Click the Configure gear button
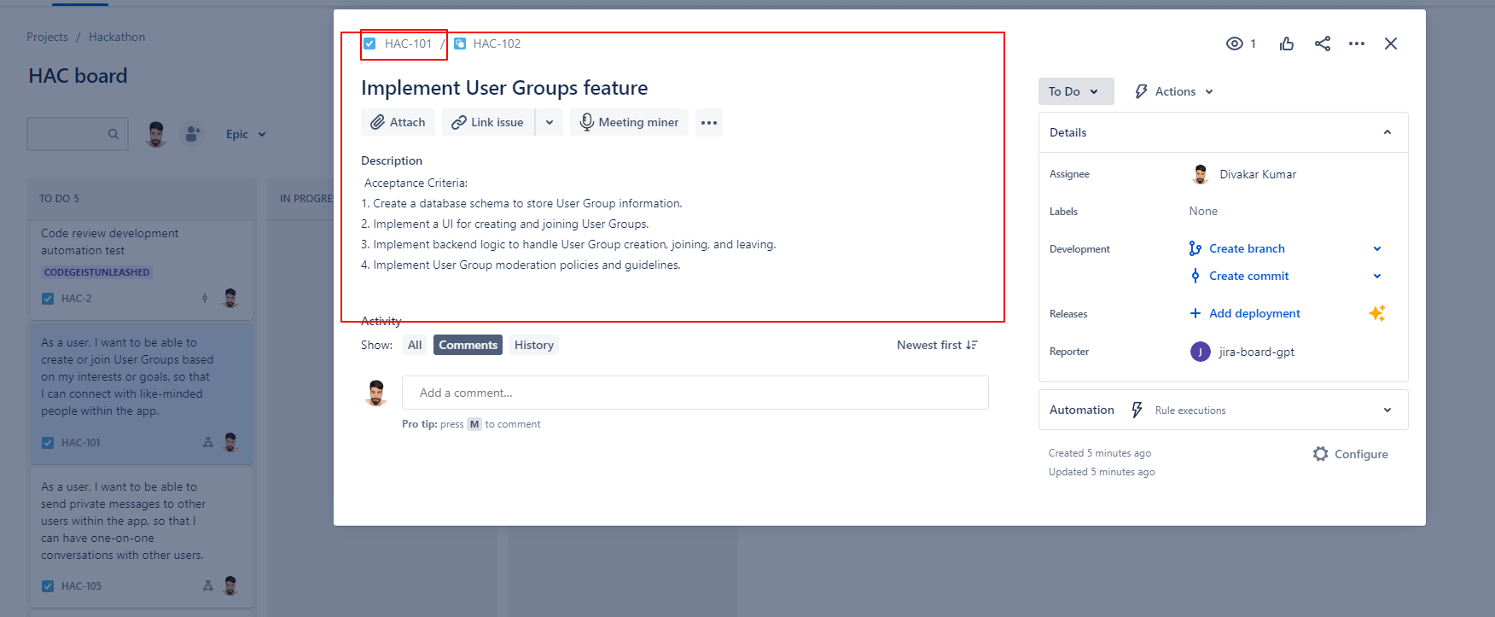The height and width of the screenshot is (617, 1495). [x=1351, y=454]
